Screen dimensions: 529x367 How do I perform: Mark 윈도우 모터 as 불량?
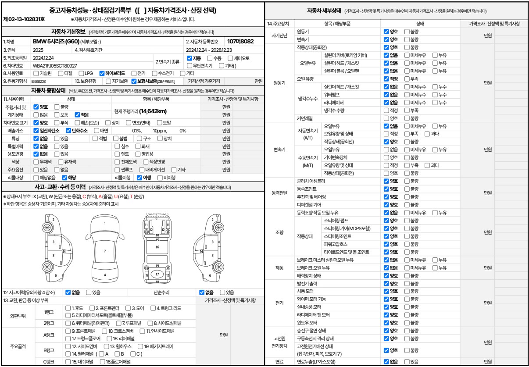pyautogui.click(x=407, y=323)
